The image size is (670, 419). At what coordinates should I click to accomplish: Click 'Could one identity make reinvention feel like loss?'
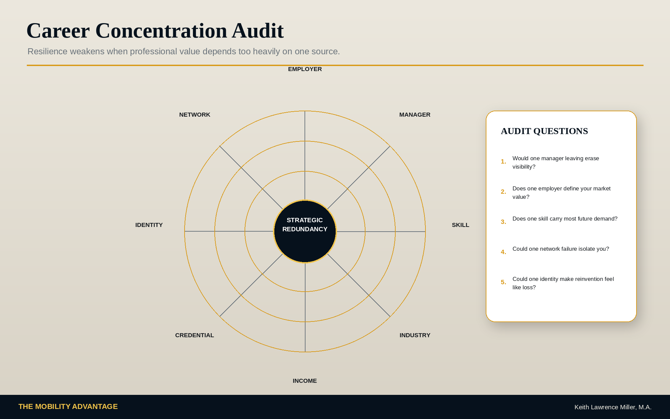click(x=563, y=283)
